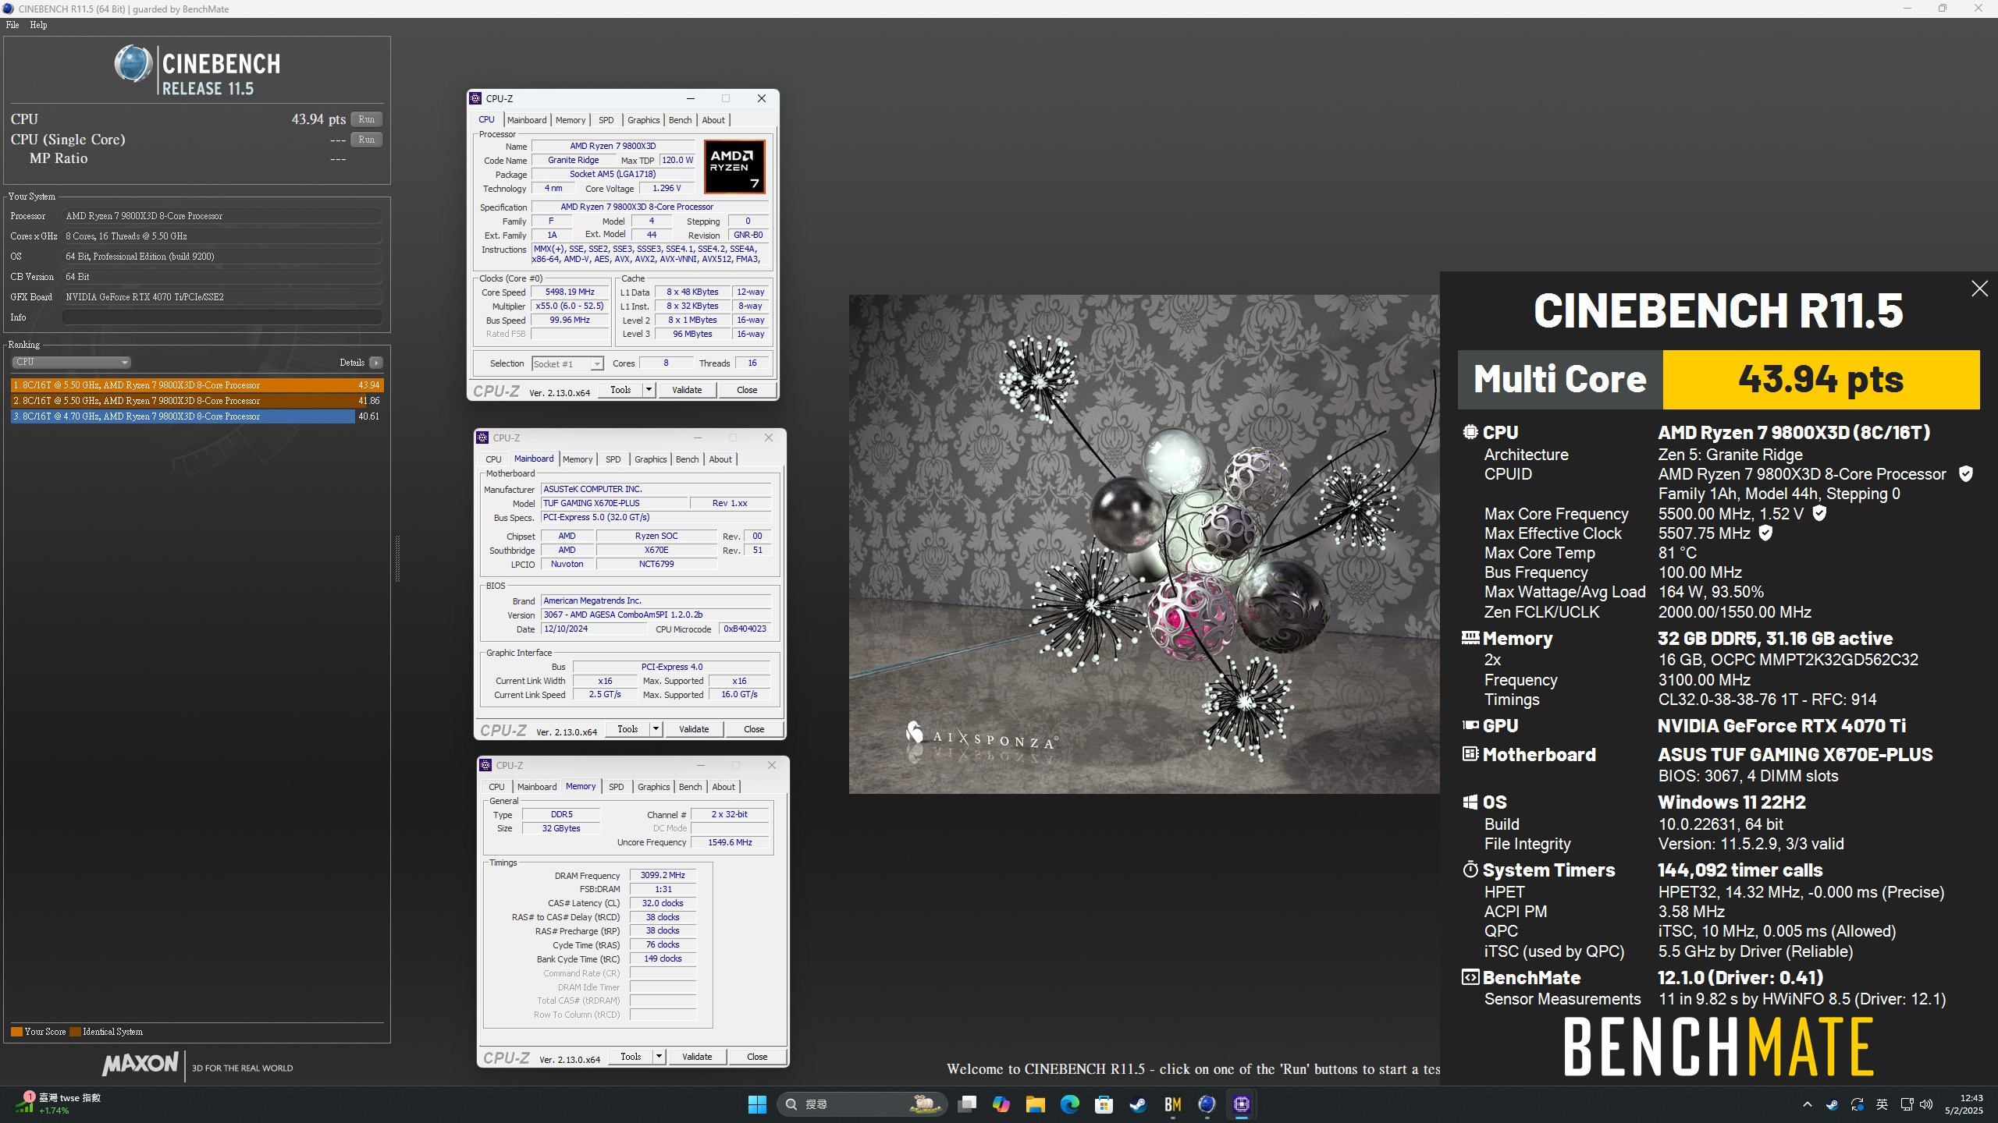
Task: Open File Explorer from the taskbar
Action: pos(1036,1104)
